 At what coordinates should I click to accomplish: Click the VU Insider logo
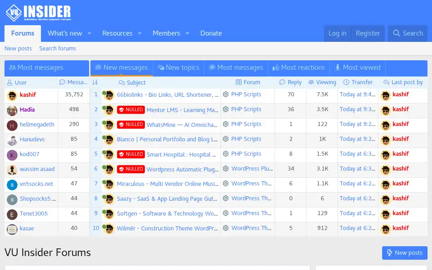(x=39, y=13)
